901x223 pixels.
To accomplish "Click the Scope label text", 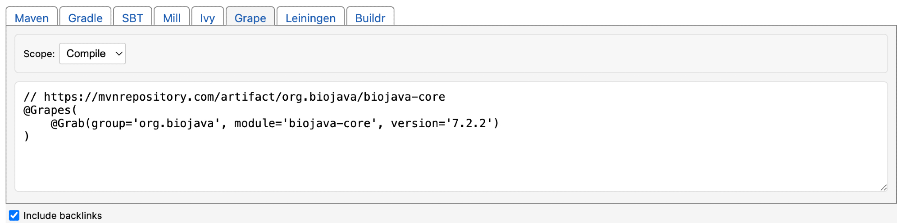I will (39, 54).
